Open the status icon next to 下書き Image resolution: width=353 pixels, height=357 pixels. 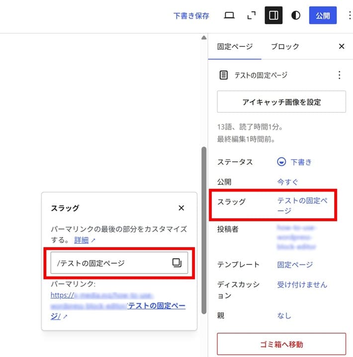281,162
